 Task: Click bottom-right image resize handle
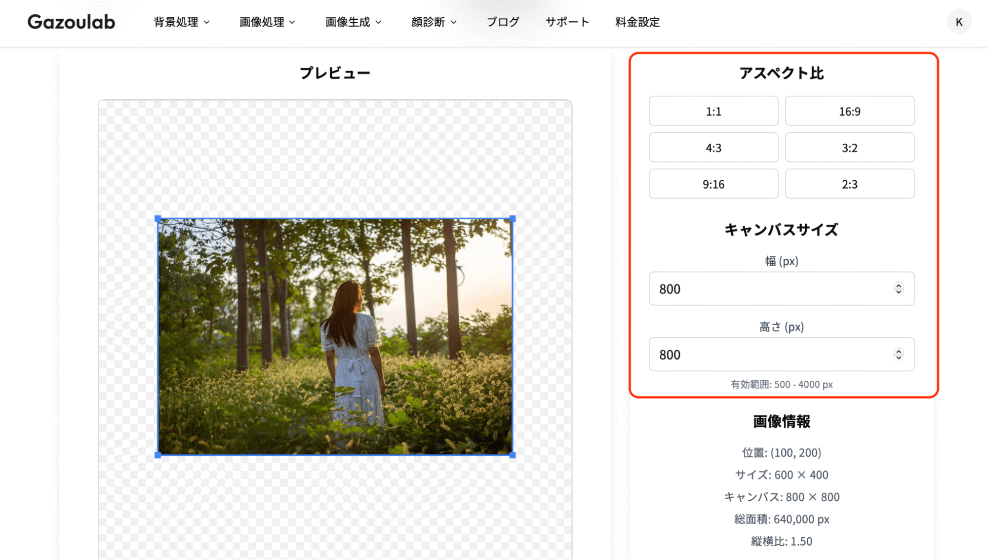pyautogui.click(x=513, y=455)
